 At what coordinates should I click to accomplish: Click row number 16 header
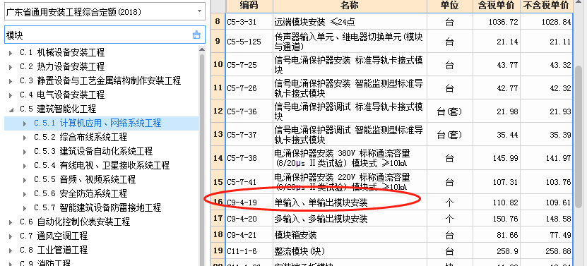(218, 202)
